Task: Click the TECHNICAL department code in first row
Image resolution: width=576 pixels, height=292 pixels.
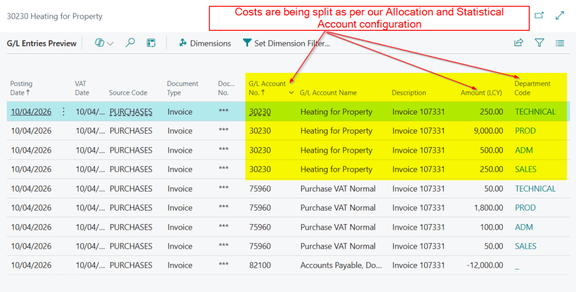Action: [x=535, y=112]
